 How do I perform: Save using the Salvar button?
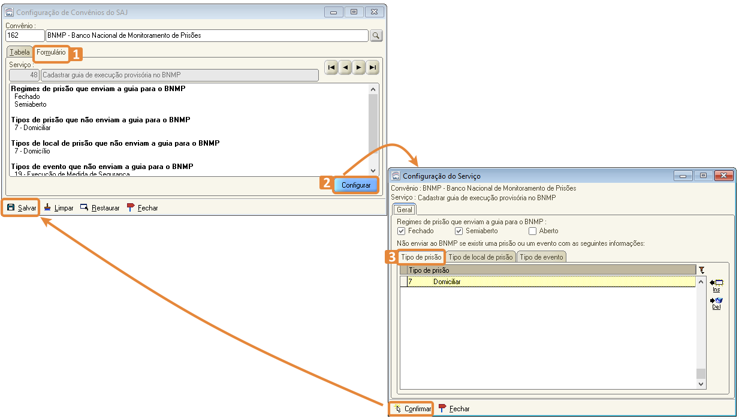(x=22, y=208)
